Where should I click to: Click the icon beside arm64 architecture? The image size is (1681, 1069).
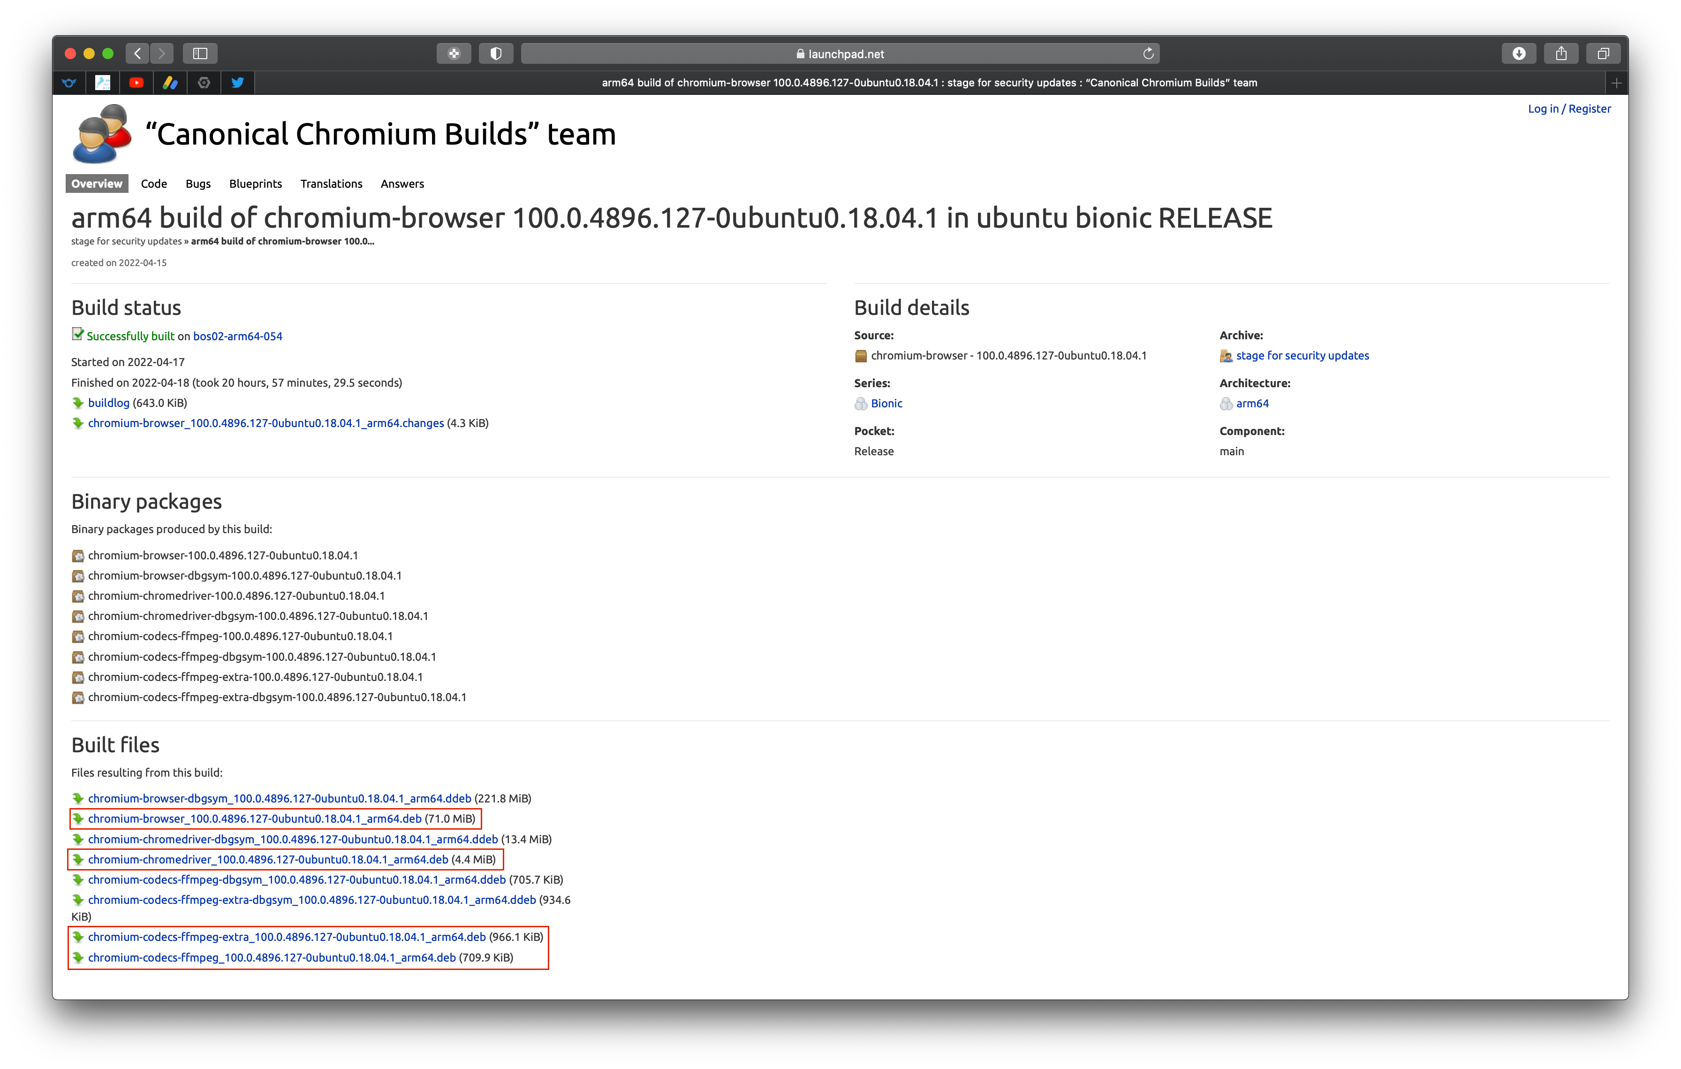click(x=1226, y=404)
